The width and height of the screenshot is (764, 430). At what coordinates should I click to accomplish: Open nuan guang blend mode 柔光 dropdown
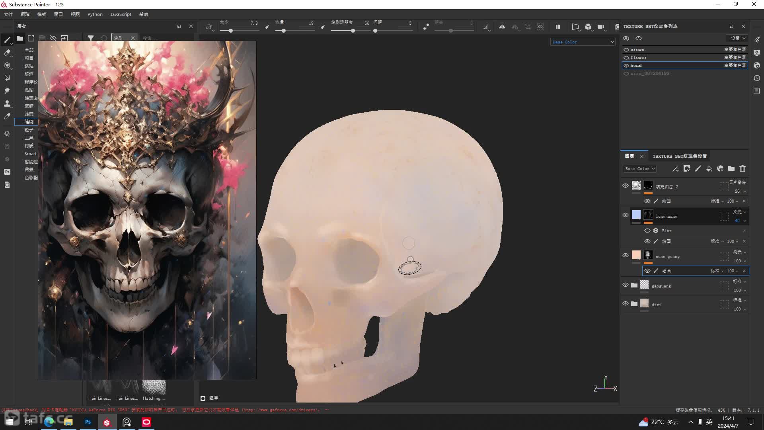tap(740, 252)
